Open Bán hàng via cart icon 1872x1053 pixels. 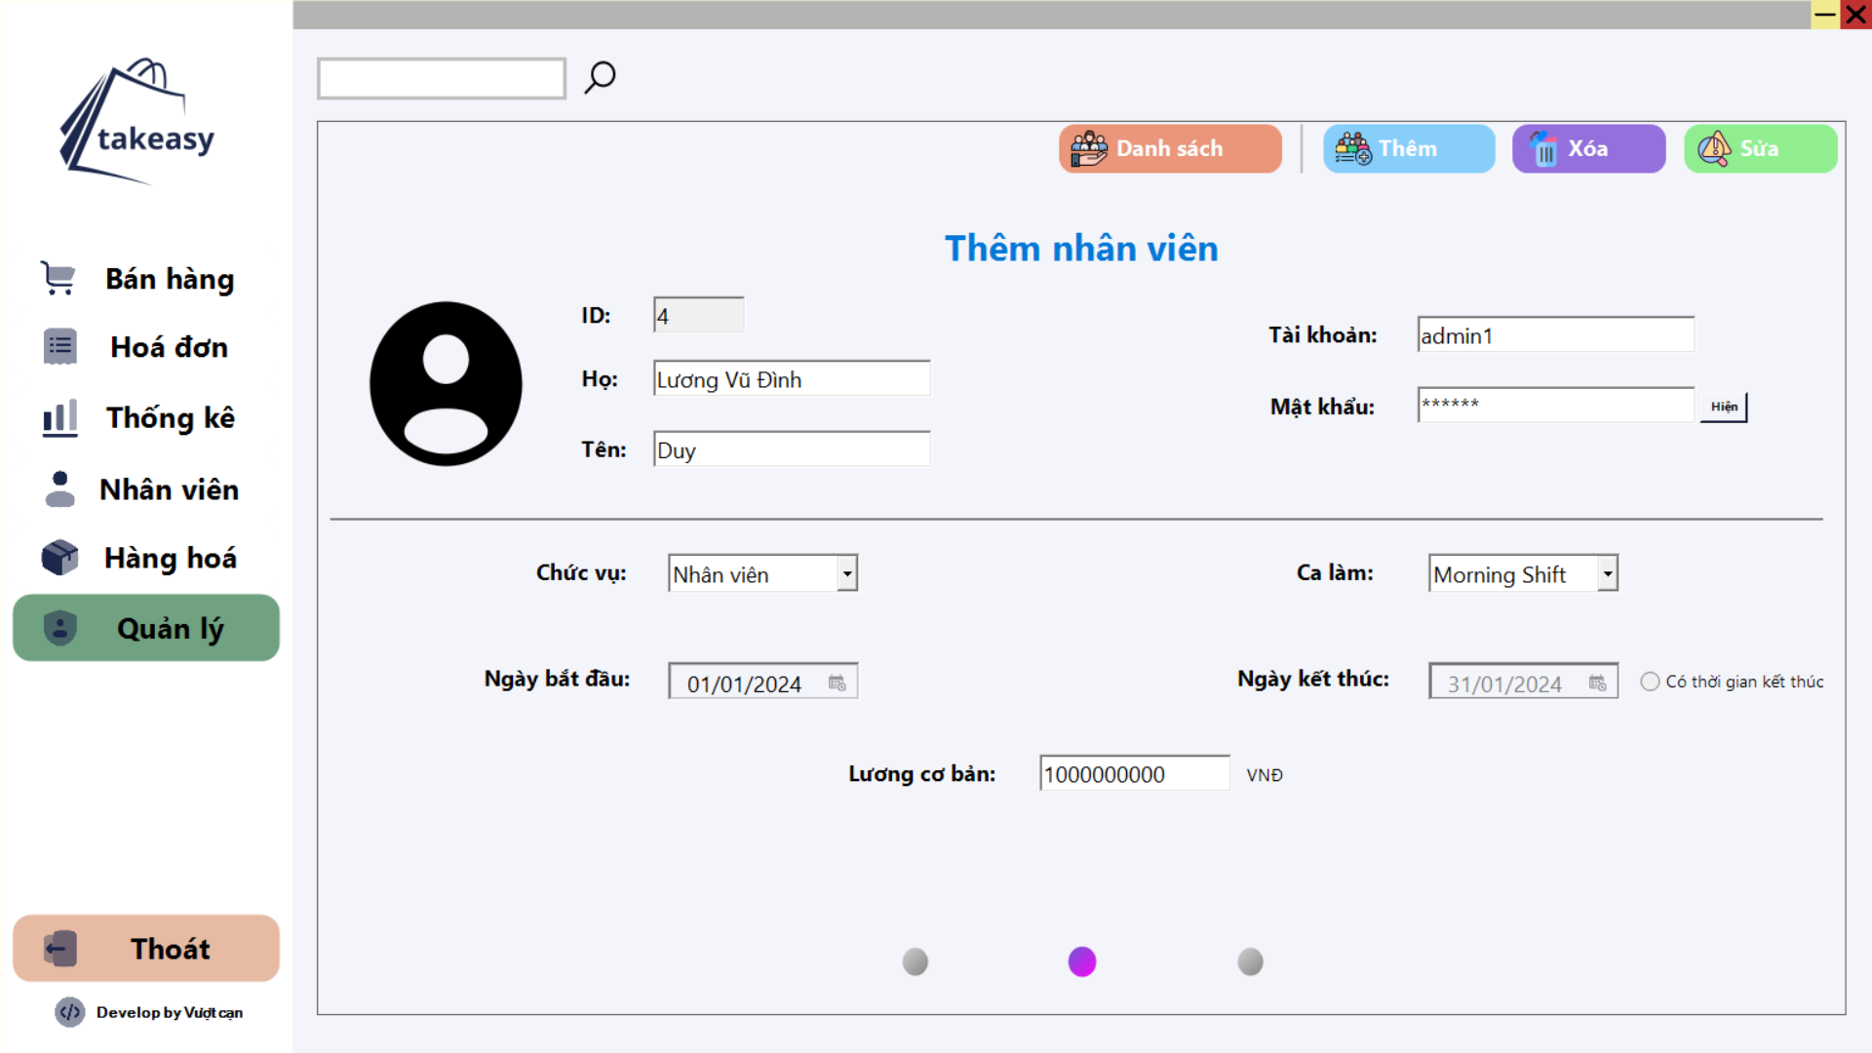[x=58, y=278]
